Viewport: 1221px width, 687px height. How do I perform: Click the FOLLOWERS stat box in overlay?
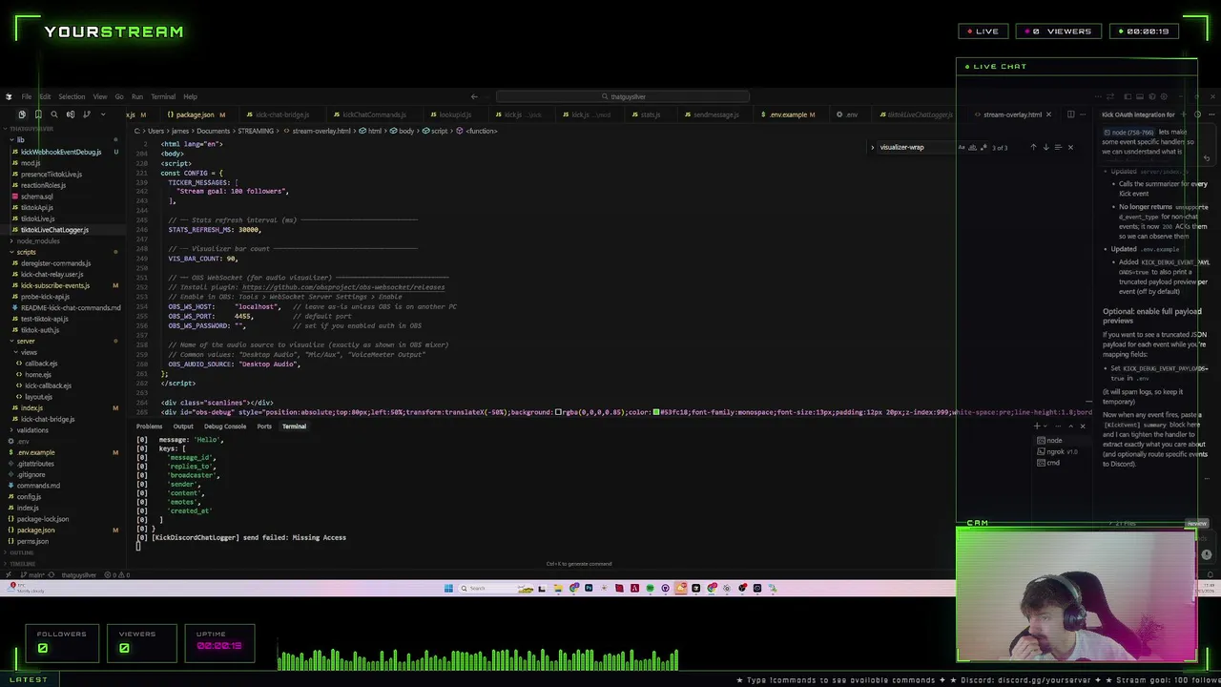coord(62,643)
